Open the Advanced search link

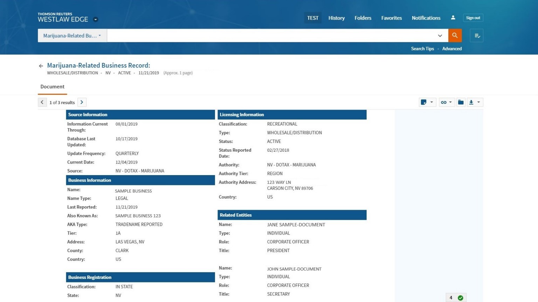coord(452,49)
